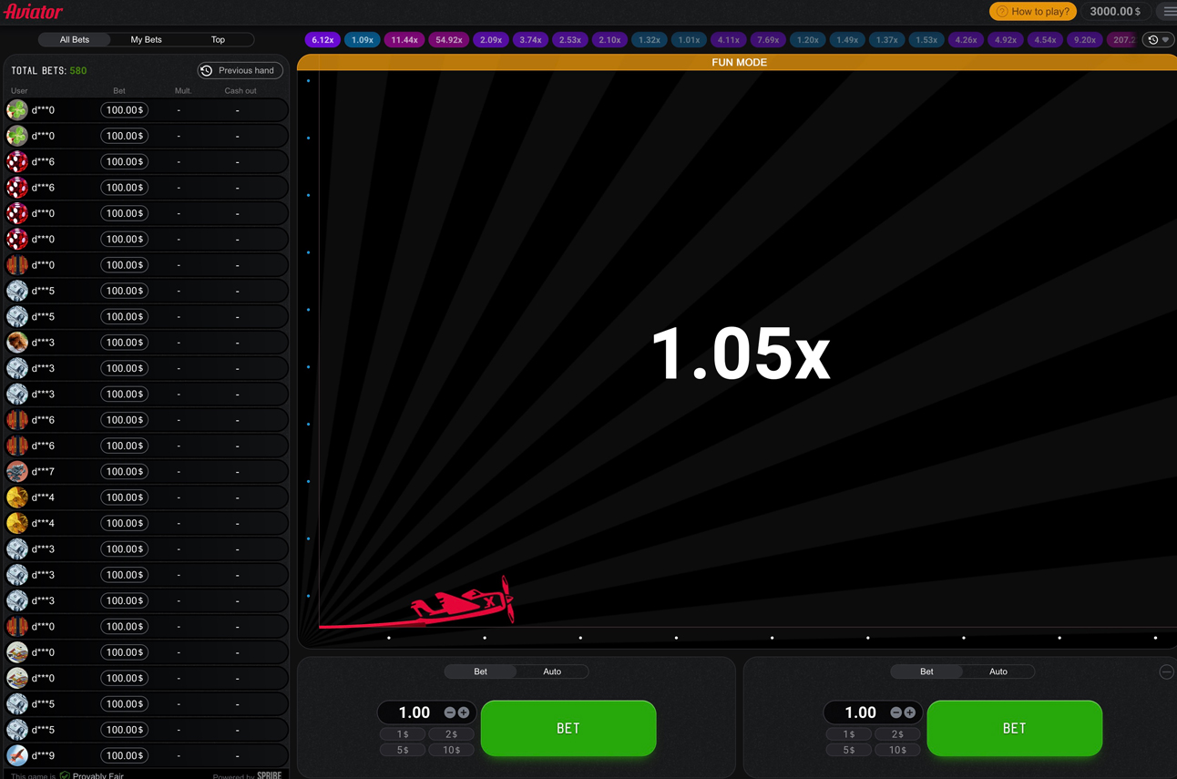
Task: Expand the round history dropdown
Action: pyautogui.click(x=1158, y=40)
